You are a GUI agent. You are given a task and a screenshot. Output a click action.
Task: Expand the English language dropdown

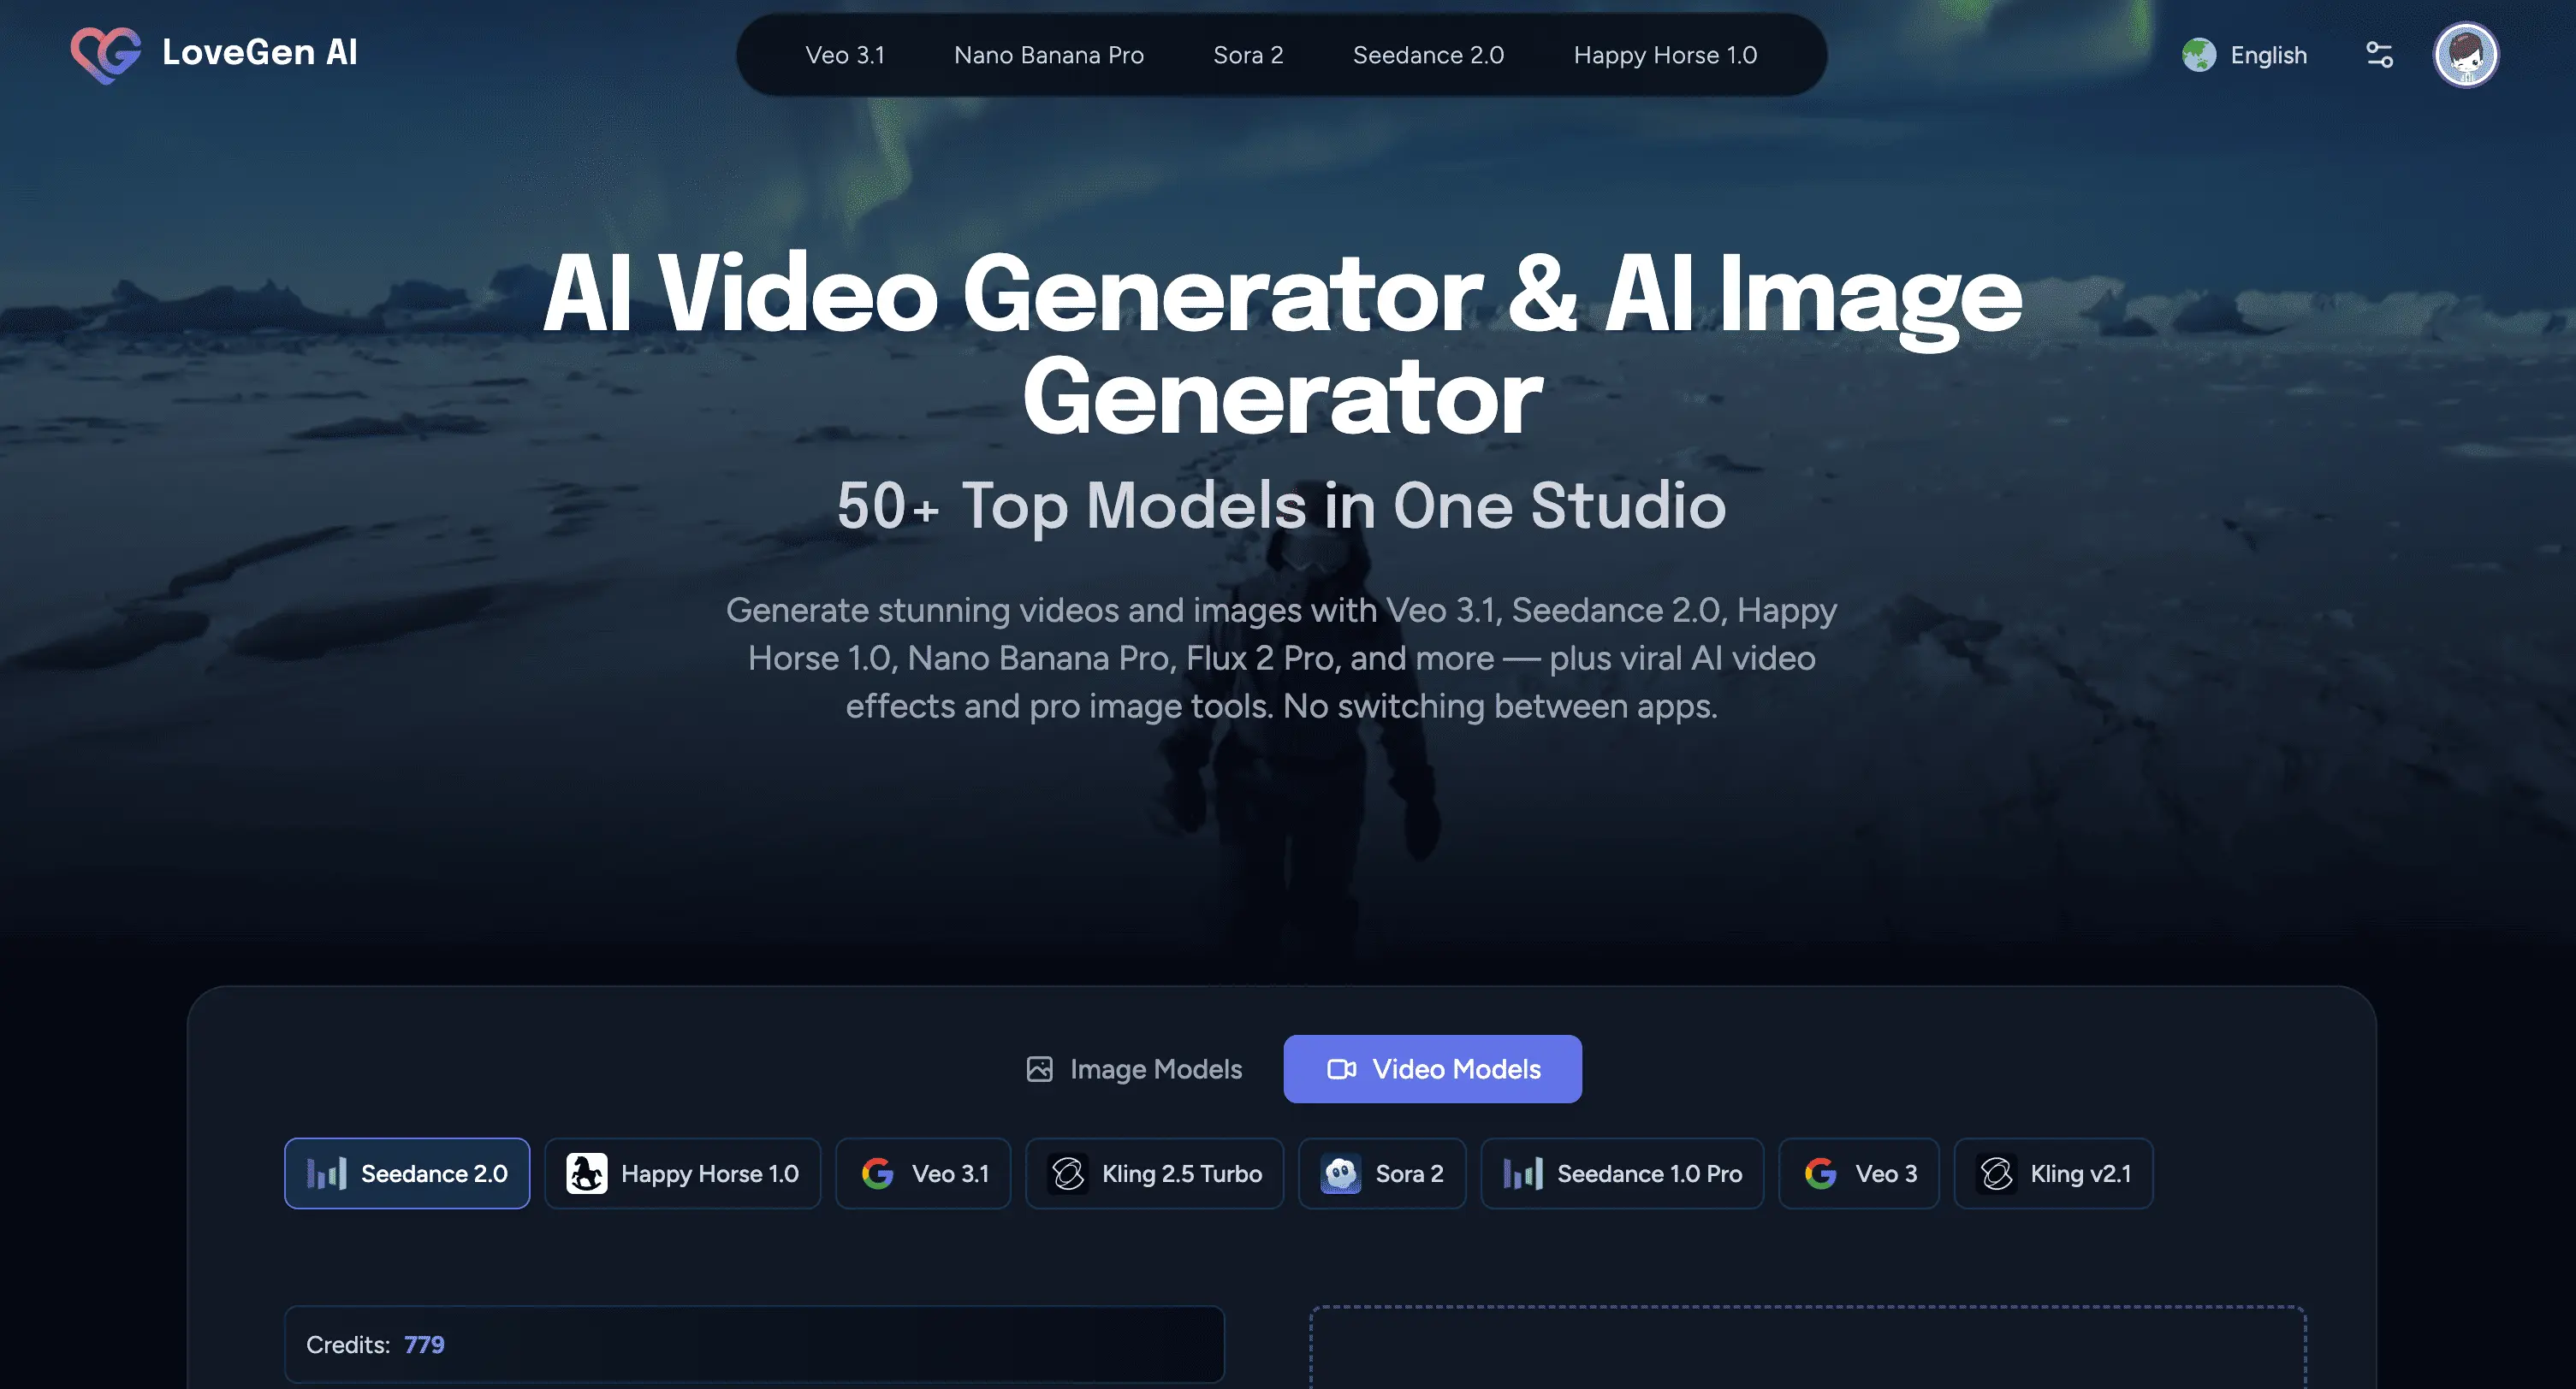2268,55
